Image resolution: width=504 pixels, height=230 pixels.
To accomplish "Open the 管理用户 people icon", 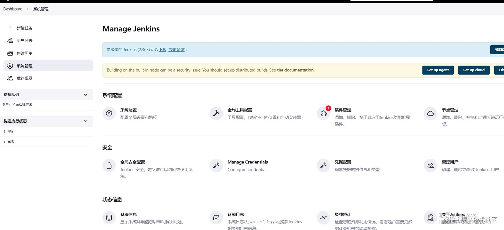I will 430,165.
